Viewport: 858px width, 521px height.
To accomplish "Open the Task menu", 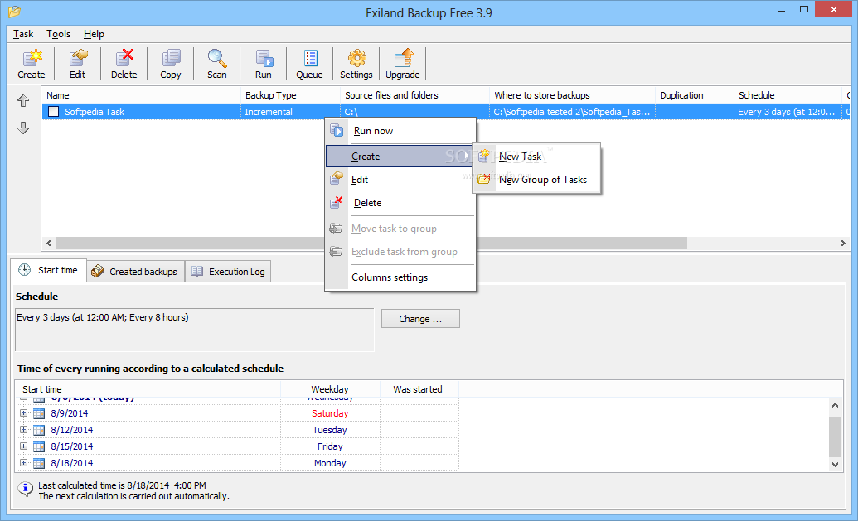I will pos(23,34).
